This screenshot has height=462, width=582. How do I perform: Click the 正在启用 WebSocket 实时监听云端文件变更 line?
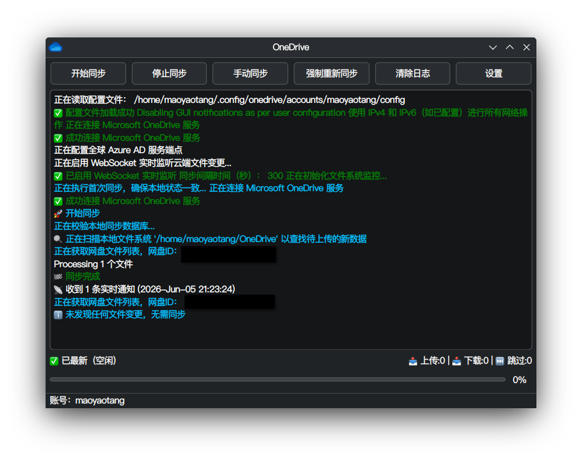tap(143, 163)
